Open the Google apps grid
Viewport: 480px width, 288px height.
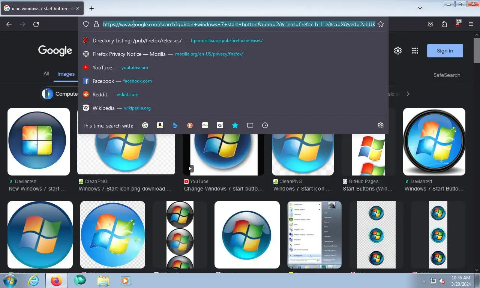pyautogui.click(x=415, y=51)
